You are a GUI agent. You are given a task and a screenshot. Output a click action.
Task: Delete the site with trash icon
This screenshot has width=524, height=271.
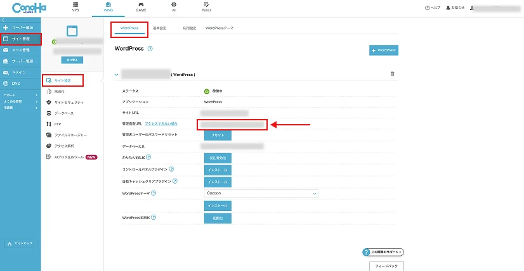(x=392, y=73)
